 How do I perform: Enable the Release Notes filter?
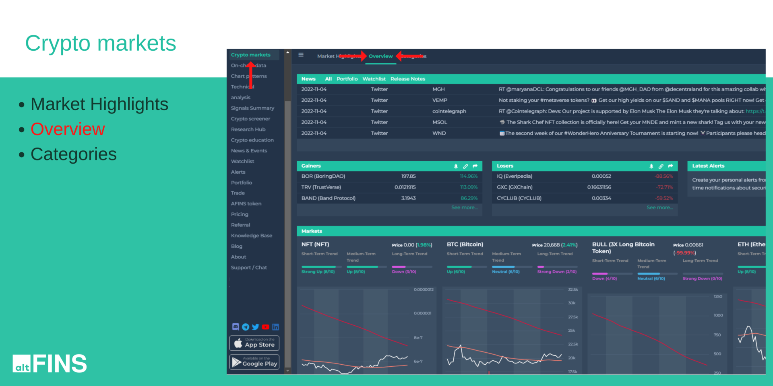point(408,79)
